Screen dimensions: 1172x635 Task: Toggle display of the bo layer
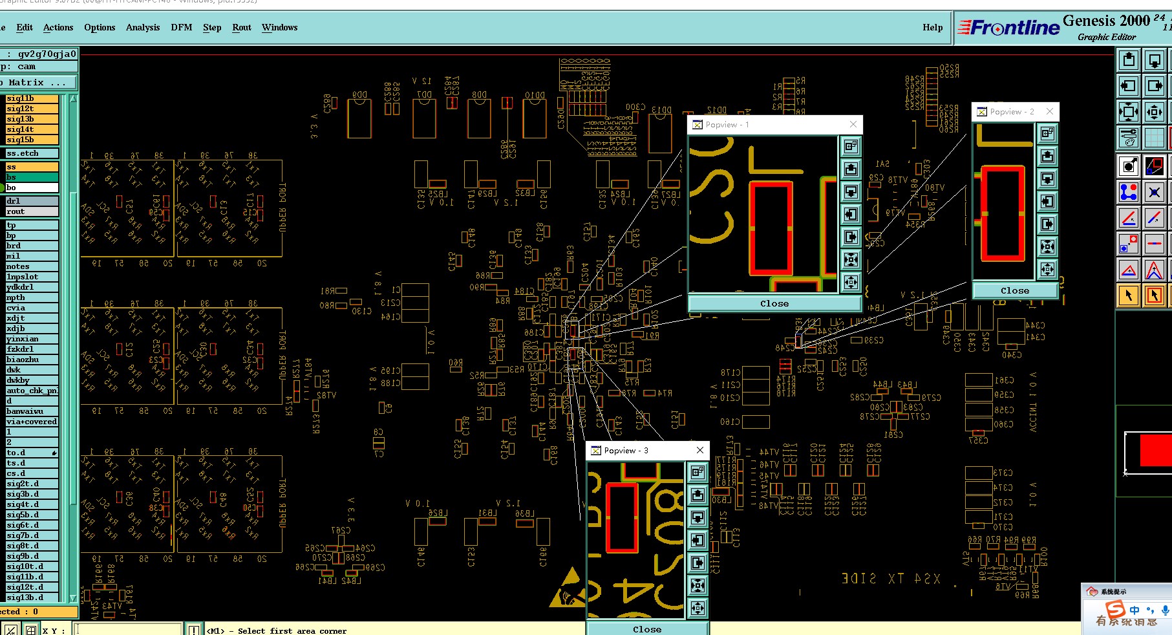click(x=32, y=188)
